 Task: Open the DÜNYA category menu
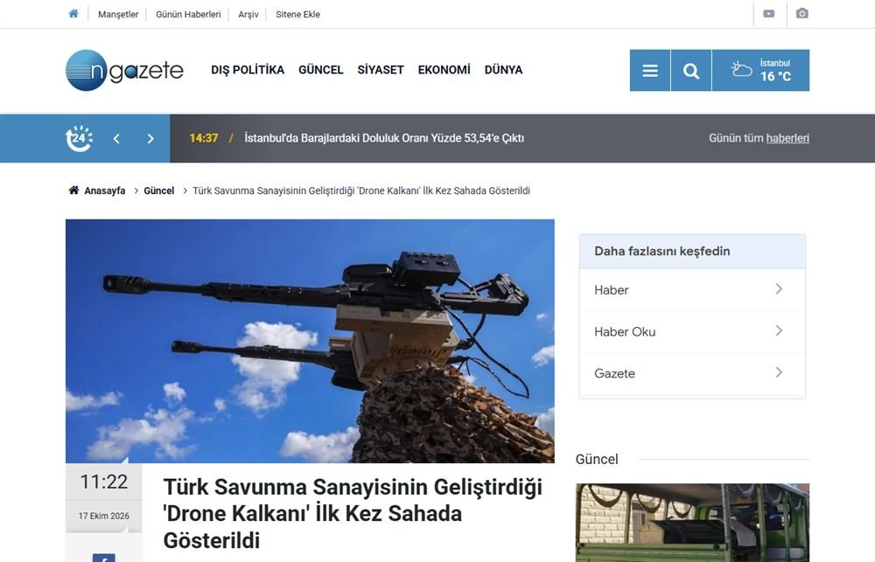click(x=503, y=70)
